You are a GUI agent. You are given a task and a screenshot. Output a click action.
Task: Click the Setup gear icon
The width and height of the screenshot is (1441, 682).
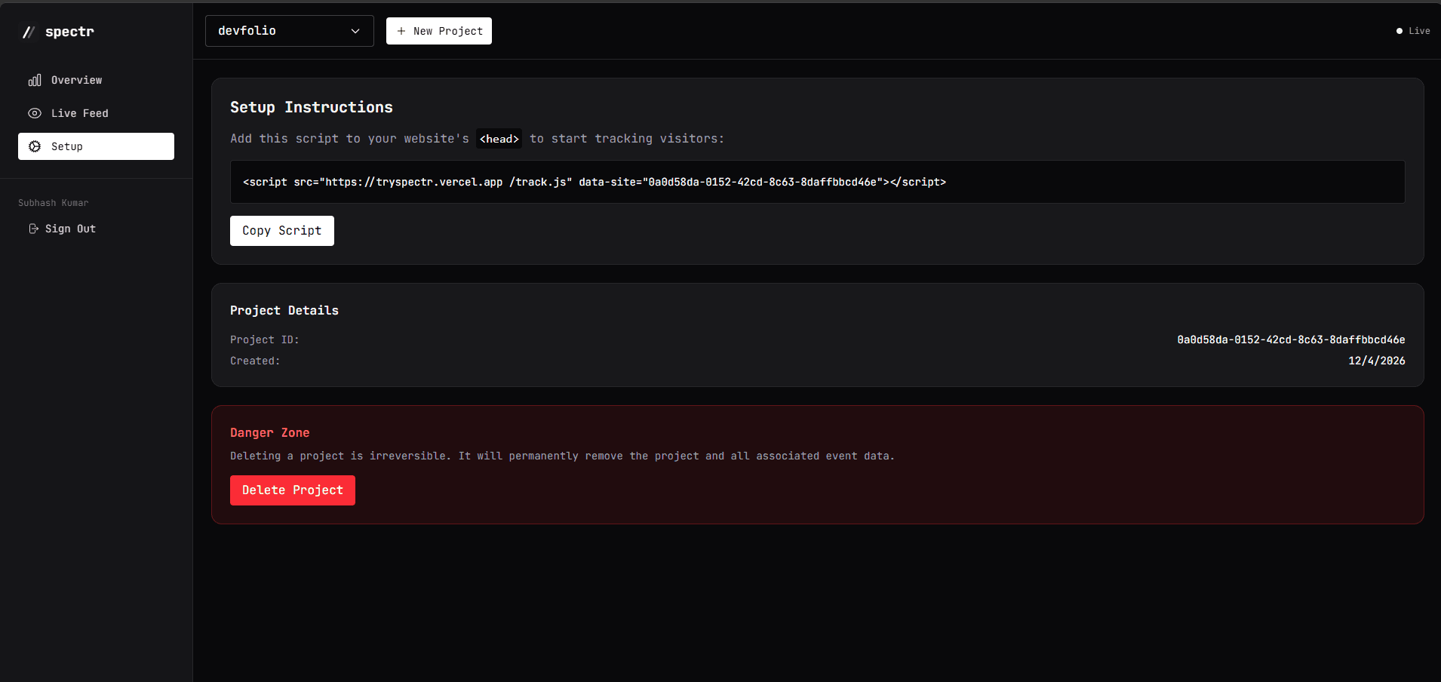35,146
